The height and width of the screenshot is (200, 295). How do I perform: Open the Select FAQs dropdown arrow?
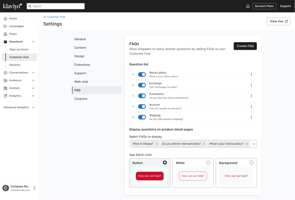click(x=254, y=144)
